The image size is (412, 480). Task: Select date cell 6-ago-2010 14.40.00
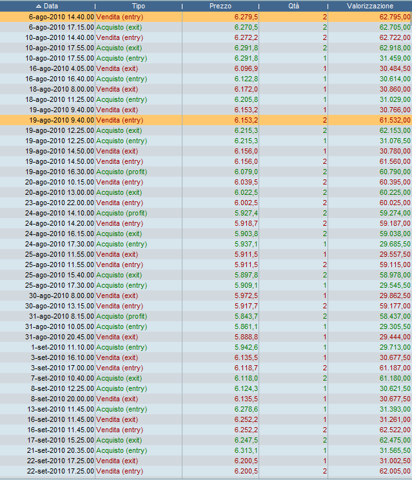pos(61,17)
